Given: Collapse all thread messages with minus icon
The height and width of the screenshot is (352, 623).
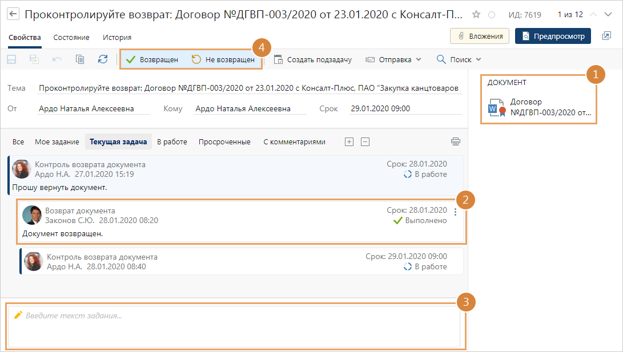Looking at the screenshot, I should tap(365, 141).
